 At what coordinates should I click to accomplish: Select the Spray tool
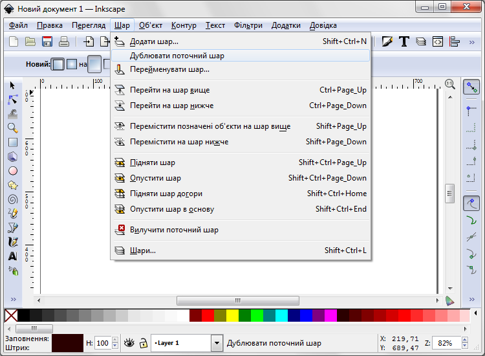click(x=13, y=271)
